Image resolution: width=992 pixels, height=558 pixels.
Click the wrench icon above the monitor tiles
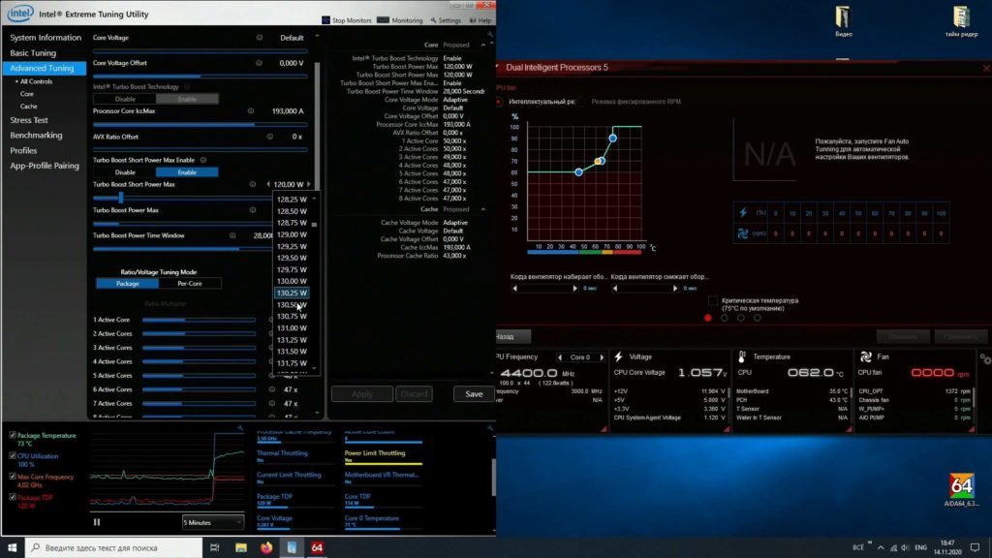click(490, 428)
